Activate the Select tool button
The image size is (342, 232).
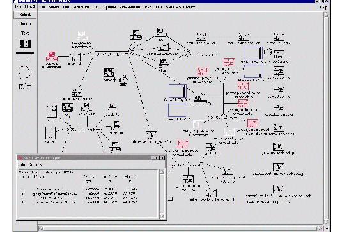[x=25, y=15]
